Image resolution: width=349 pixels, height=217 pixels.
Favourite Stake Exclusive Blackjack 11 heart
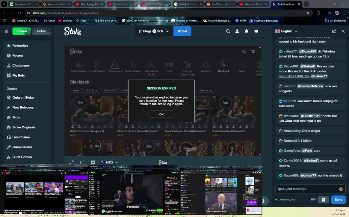(110, 100)
